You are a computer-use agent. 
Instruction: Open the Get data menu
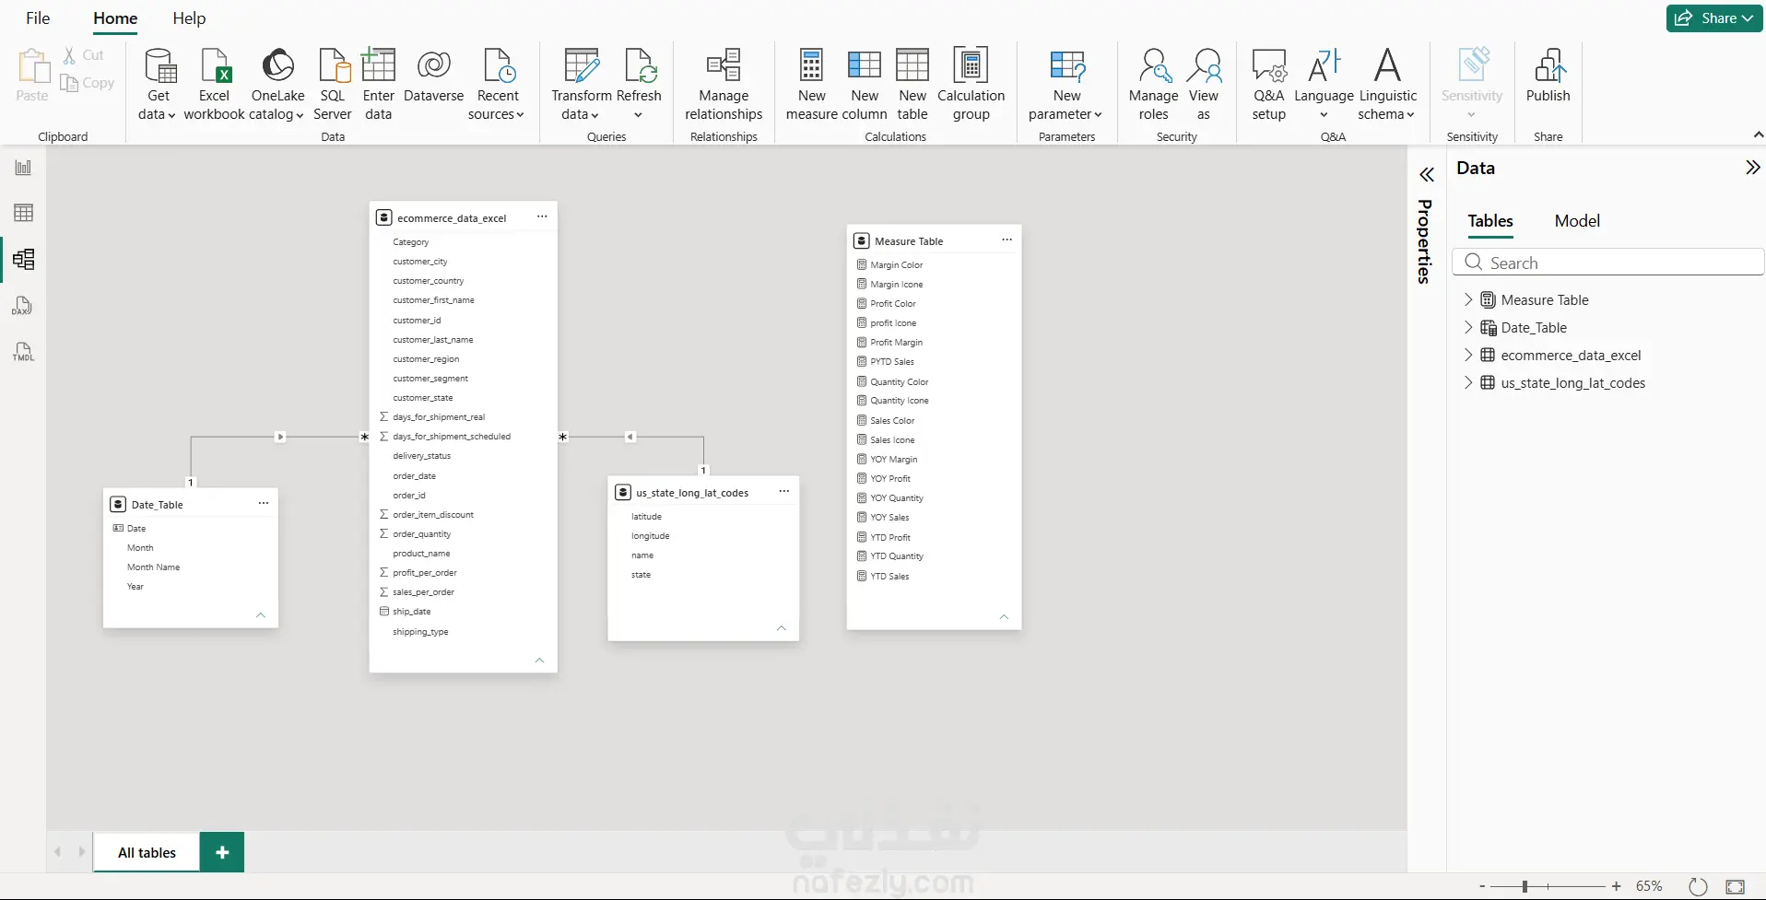point(157,85)
